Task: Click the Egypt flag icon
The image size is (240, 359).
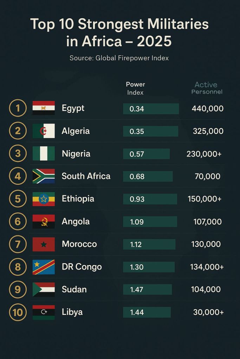Action: 44,108
